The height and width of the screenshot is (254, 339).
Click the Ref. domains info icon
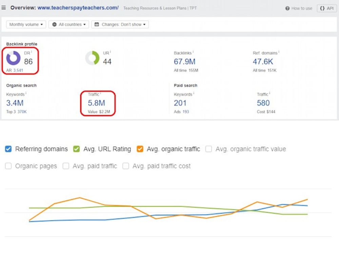(x=279, y=52)
